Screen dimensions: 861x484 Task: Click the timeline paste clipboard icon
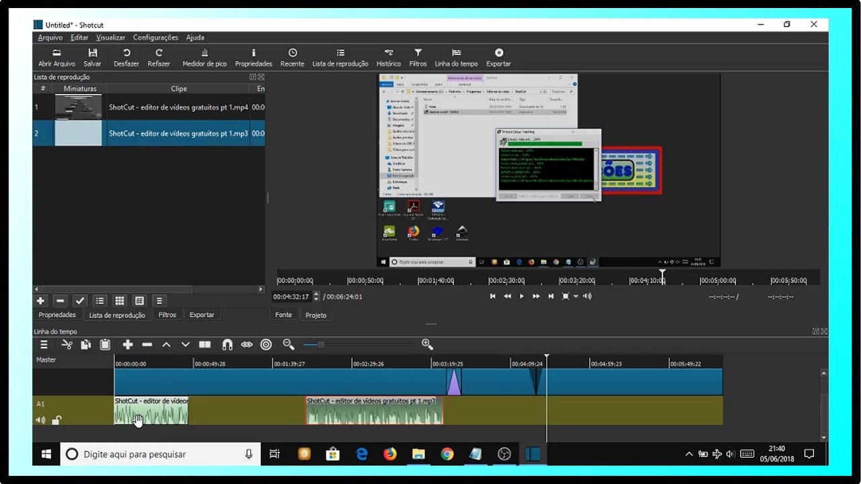pos(105,344)
